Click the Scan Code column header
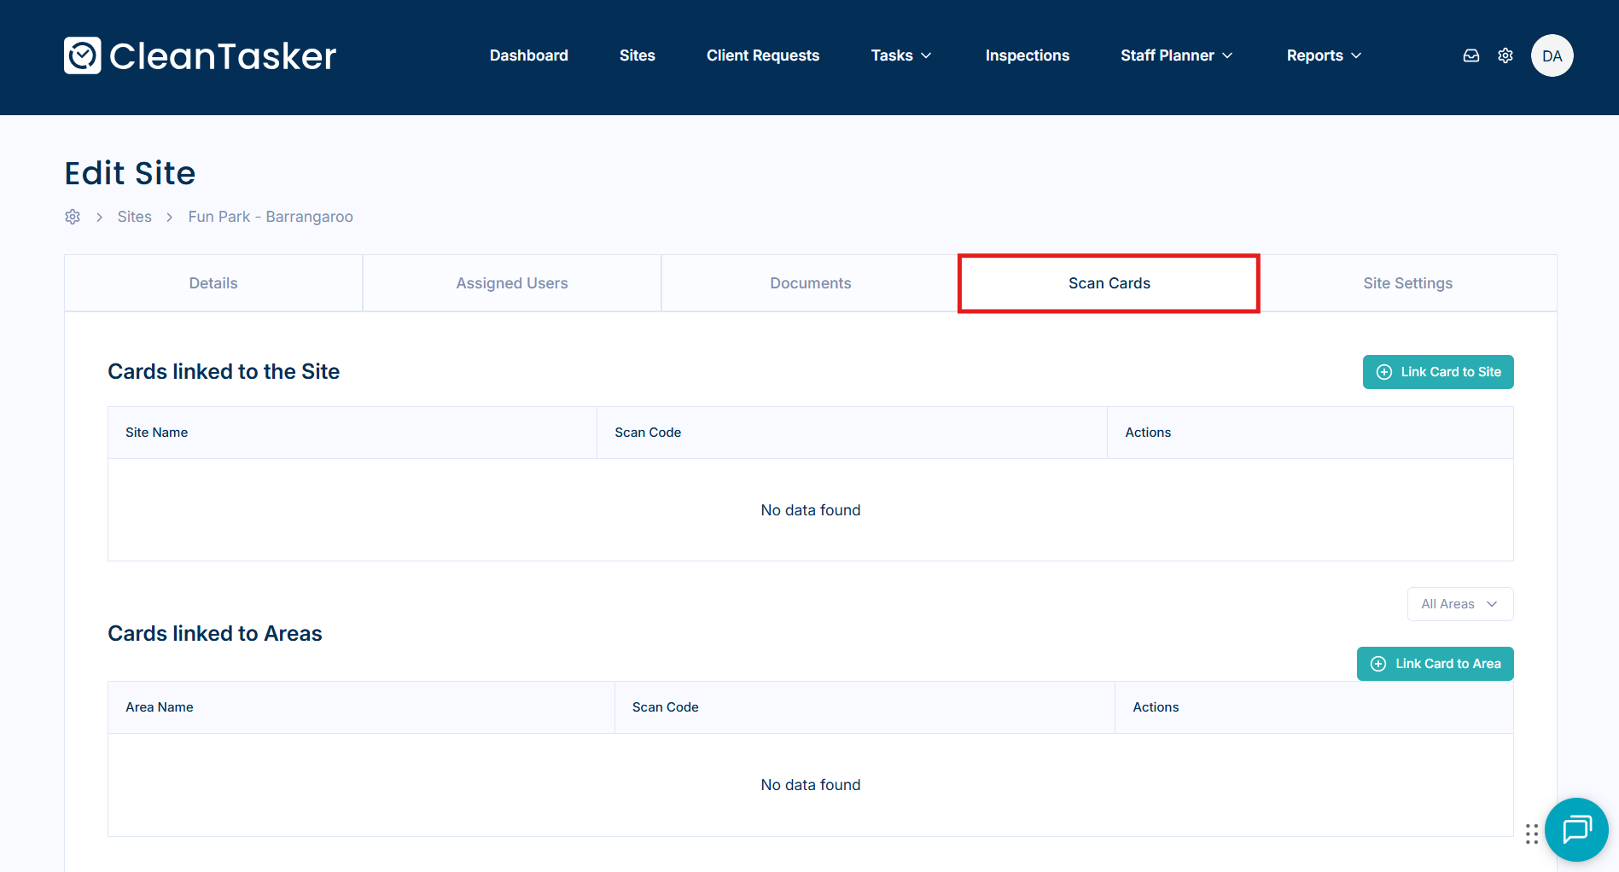 point(648,433)
